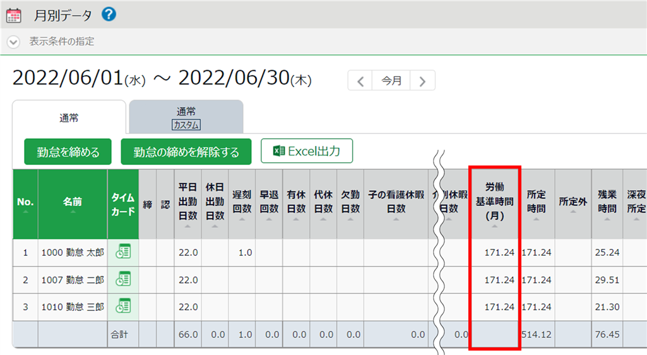
Task: Click the 勤怠を締める button
Action: click(68, 152)
